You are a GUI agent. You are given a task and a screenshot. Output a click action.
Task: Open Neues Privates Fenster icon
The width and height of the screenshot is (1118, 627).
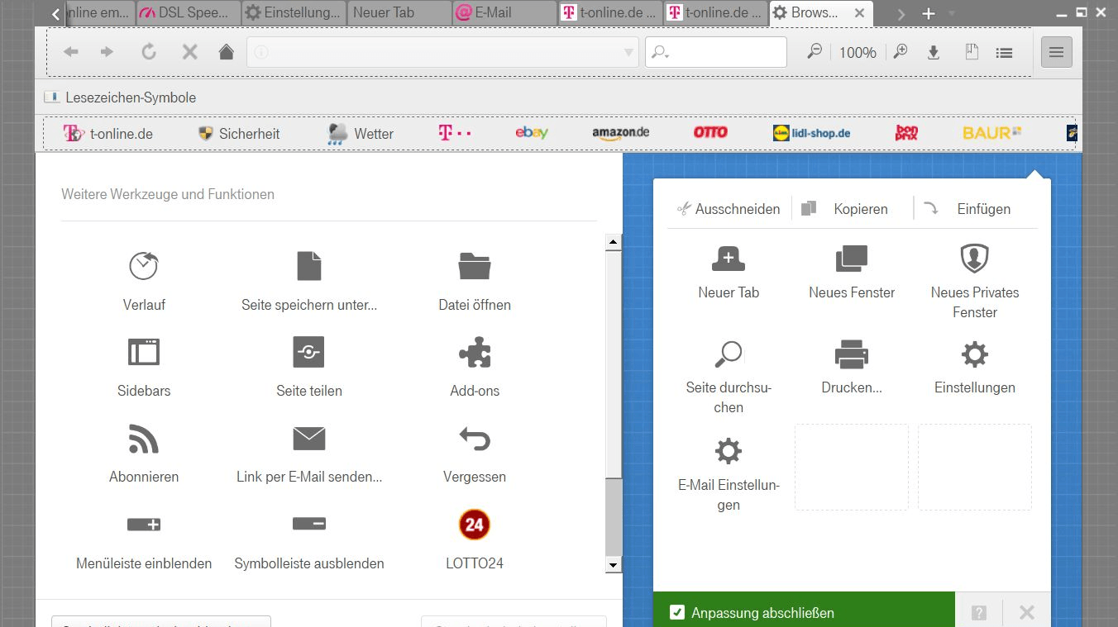point(974,259)
